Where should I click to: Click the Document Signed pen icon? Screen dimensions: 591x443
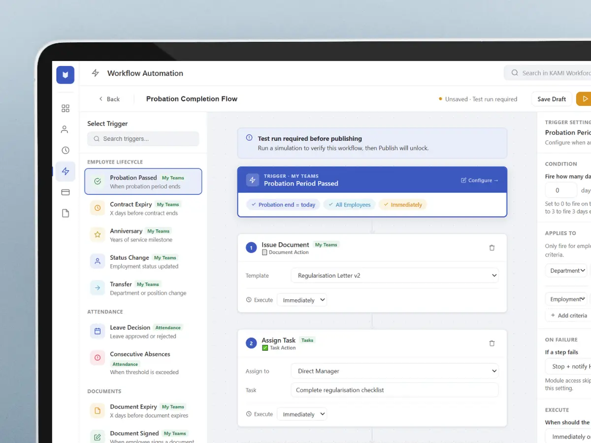(x=98, y=437)
